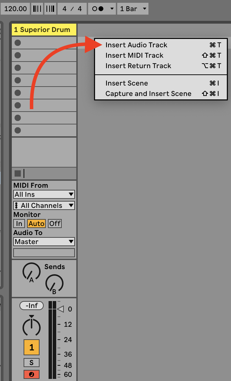Choose Insert Audio Track from menu

point(136,45)
